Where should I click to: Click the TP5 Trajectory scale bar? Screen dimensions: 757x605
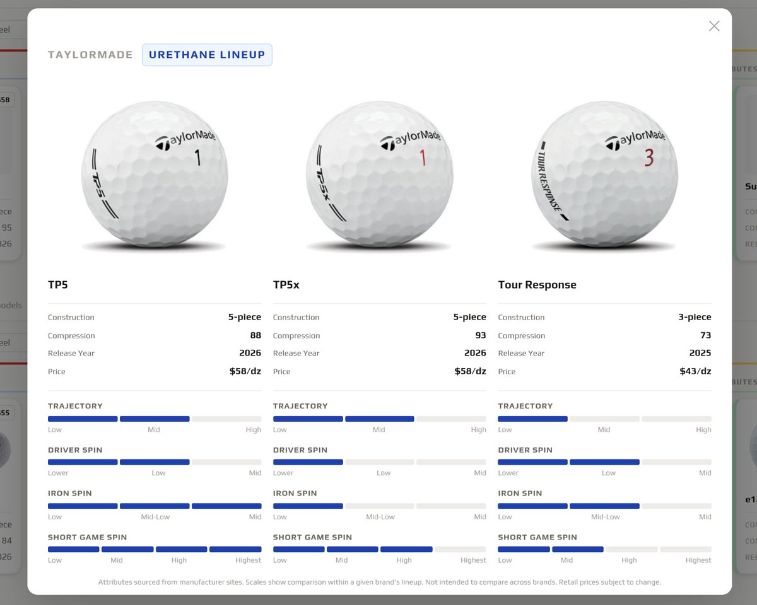point(155,418)
